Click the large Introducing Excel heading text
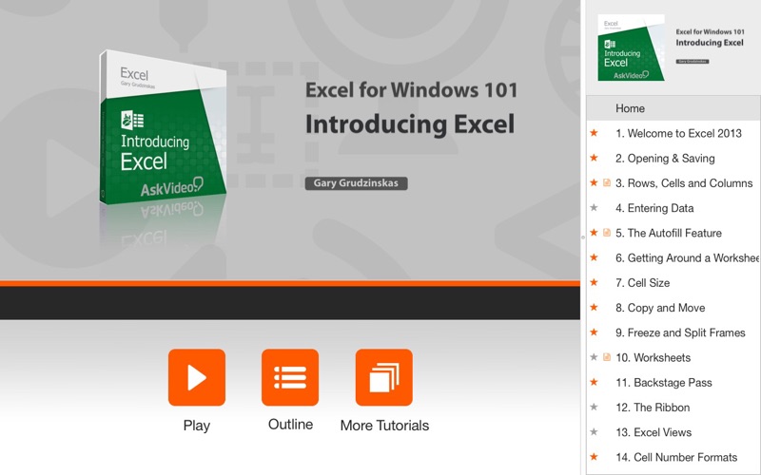This screenshot has height=475, width=761. point(410,124)
